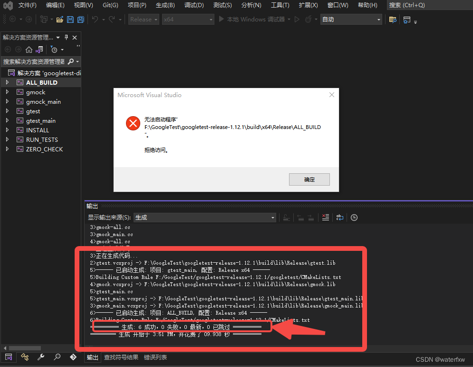Open the 调试(D) menu

(194, 5)
